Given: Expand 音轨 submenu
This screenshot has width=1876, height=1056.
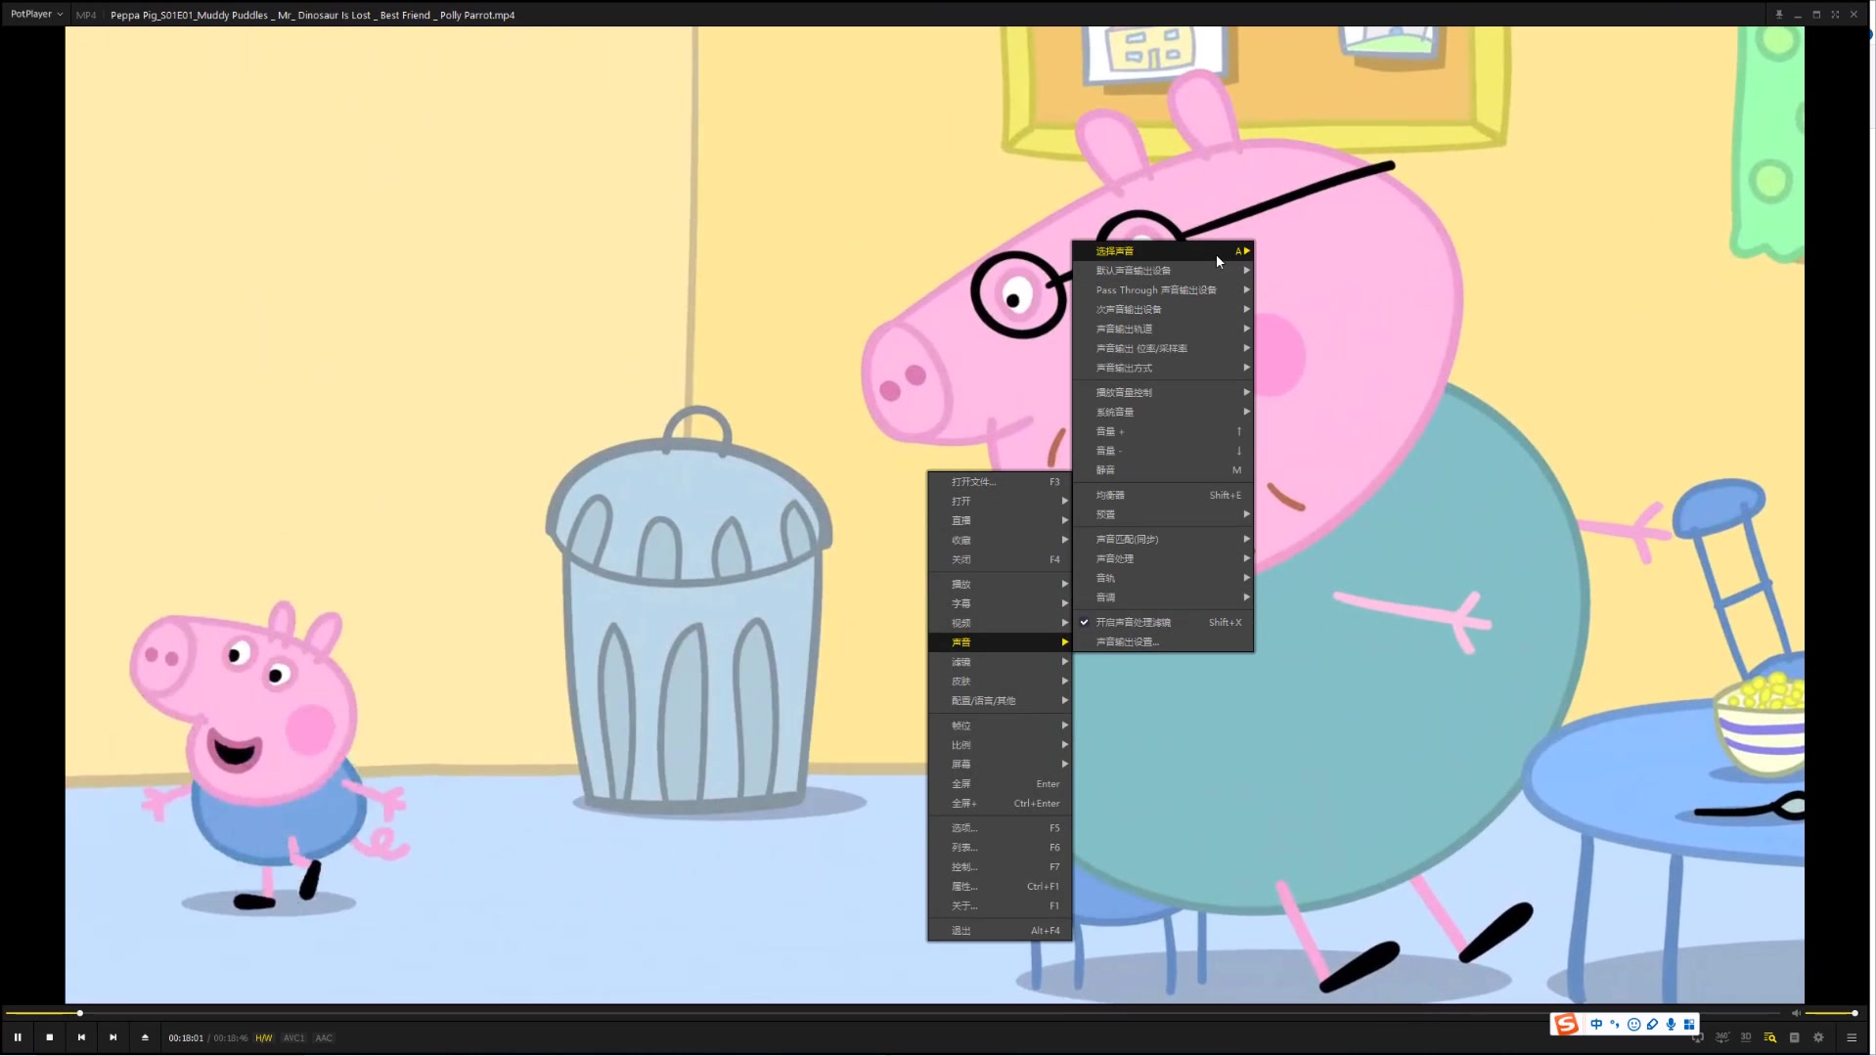Looking at the screenshot, I should pos(1163,579).
